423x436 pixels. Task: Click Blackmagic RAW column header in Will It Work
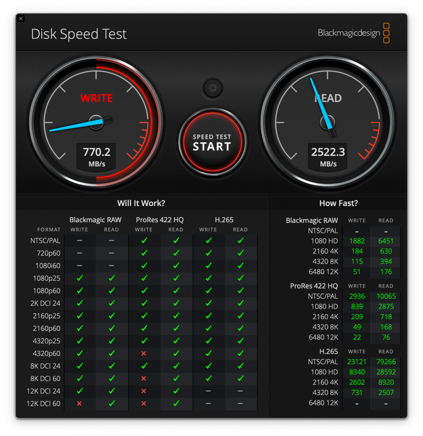95,220
